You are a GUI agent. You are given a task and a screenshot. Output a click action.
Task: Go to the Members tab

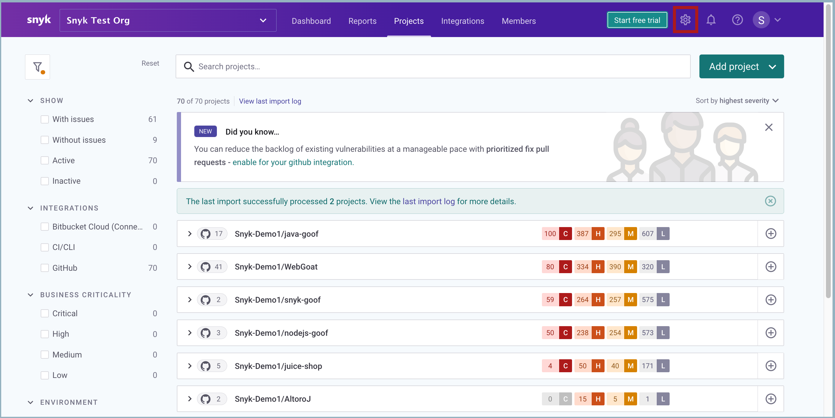click(x=518, y=21)
